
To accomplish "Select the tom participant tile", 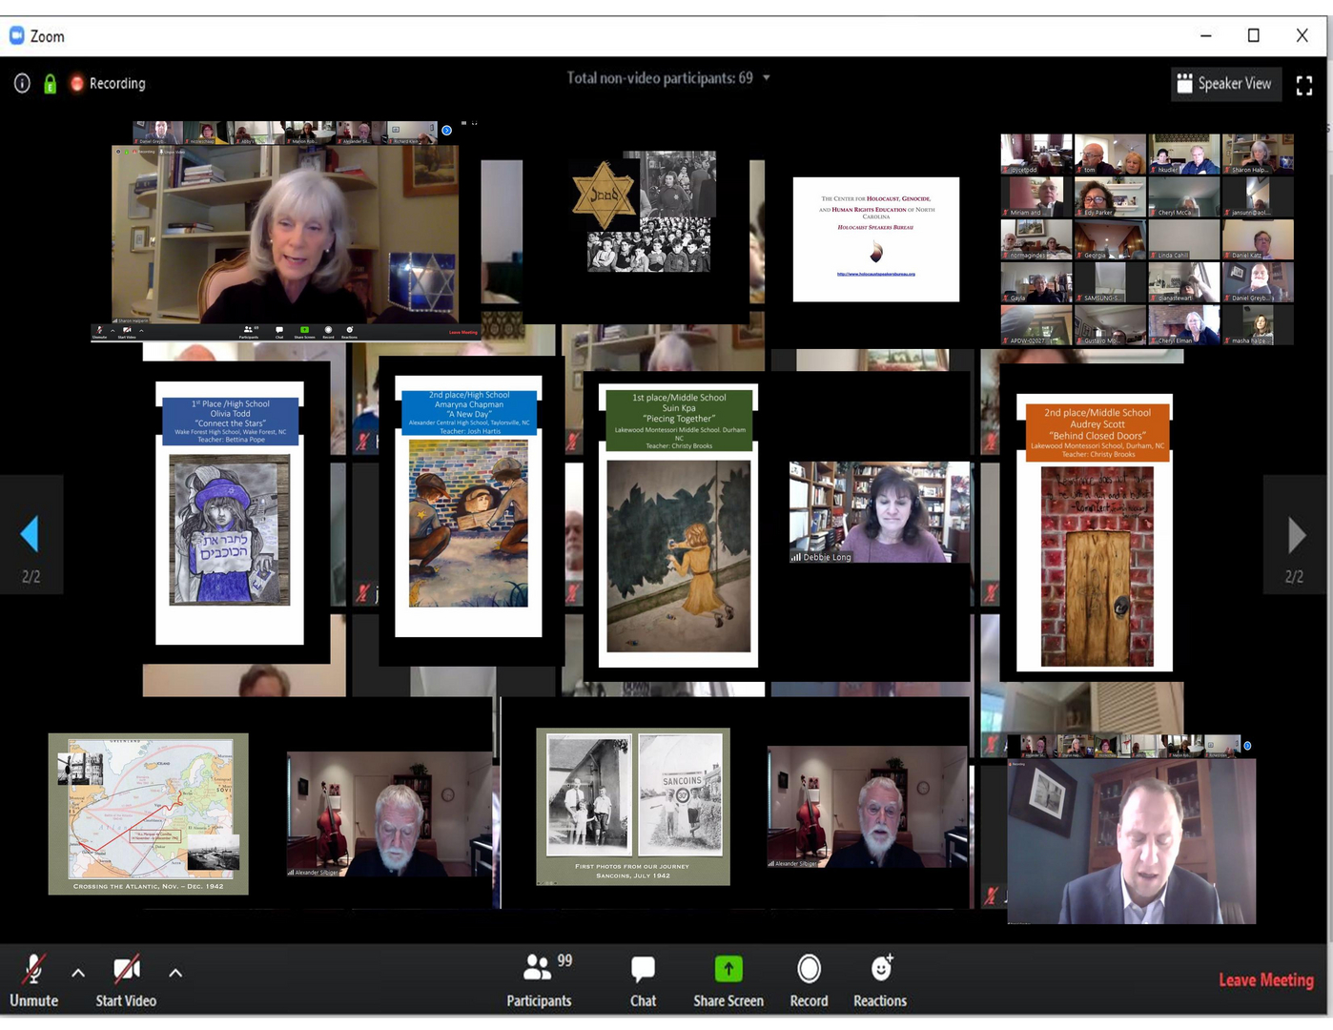I will click(1110, 154).
